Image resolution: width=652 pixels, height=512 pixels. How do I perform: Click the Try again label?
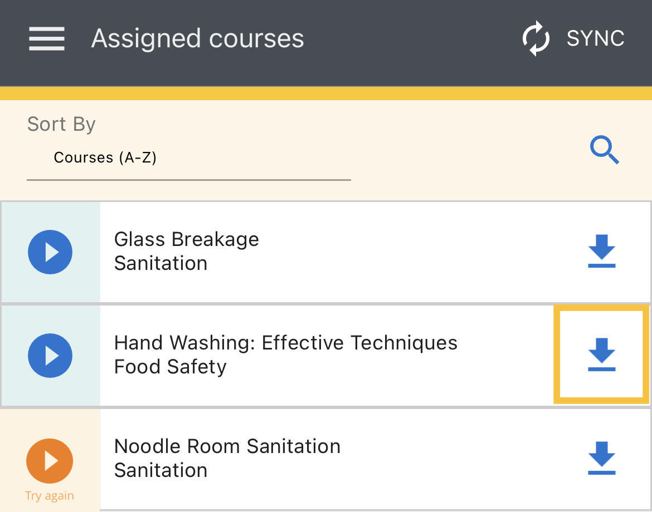click(50, 496)
